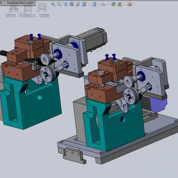Click the Zoom to Area icon
The height and width of the screenshot is (178, 178).
[x=59, y=4]
